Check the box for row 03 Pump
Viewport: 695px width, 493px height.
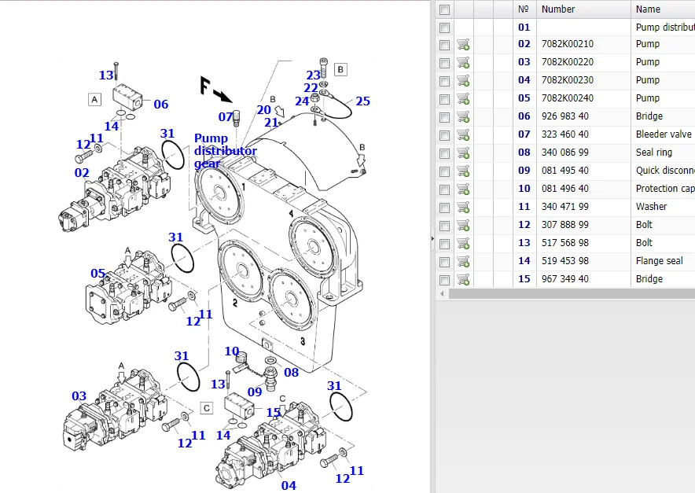tap(444, 62)
